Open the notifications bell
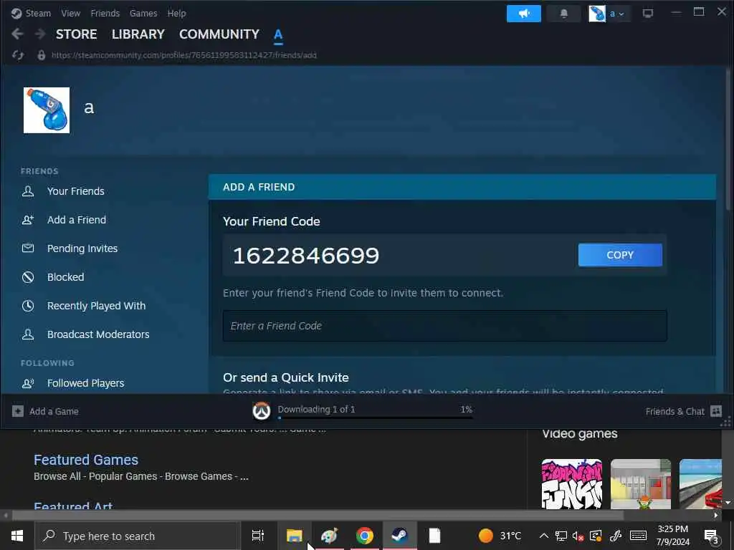Screen dimensions: 734x550 (x=564, y=14)
